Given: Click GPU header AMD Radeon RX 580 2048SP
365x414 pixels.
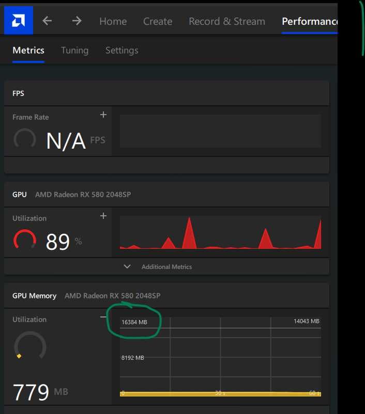Looking at the screenshot, I should [x=83, y=195].
